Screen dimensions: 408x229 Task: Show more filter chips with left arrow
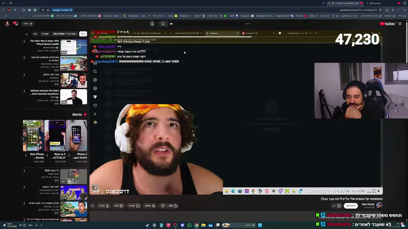pos(27,34)
